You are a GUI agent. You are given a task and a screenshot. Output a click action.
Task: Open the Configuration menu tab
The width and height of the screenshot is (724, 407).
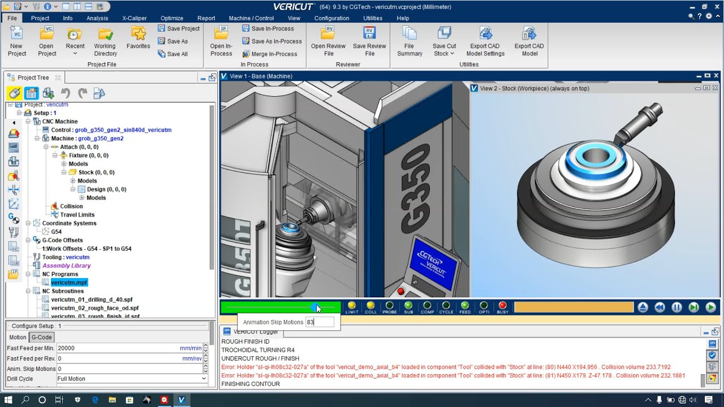tap(331, 18)
